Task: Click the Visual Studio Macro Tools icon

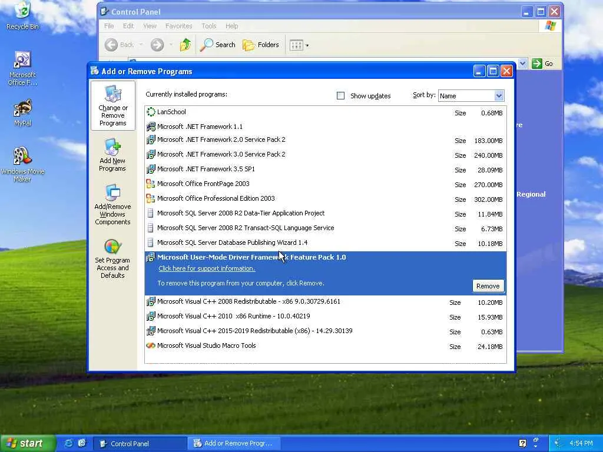Action: [x=151, y=345]
